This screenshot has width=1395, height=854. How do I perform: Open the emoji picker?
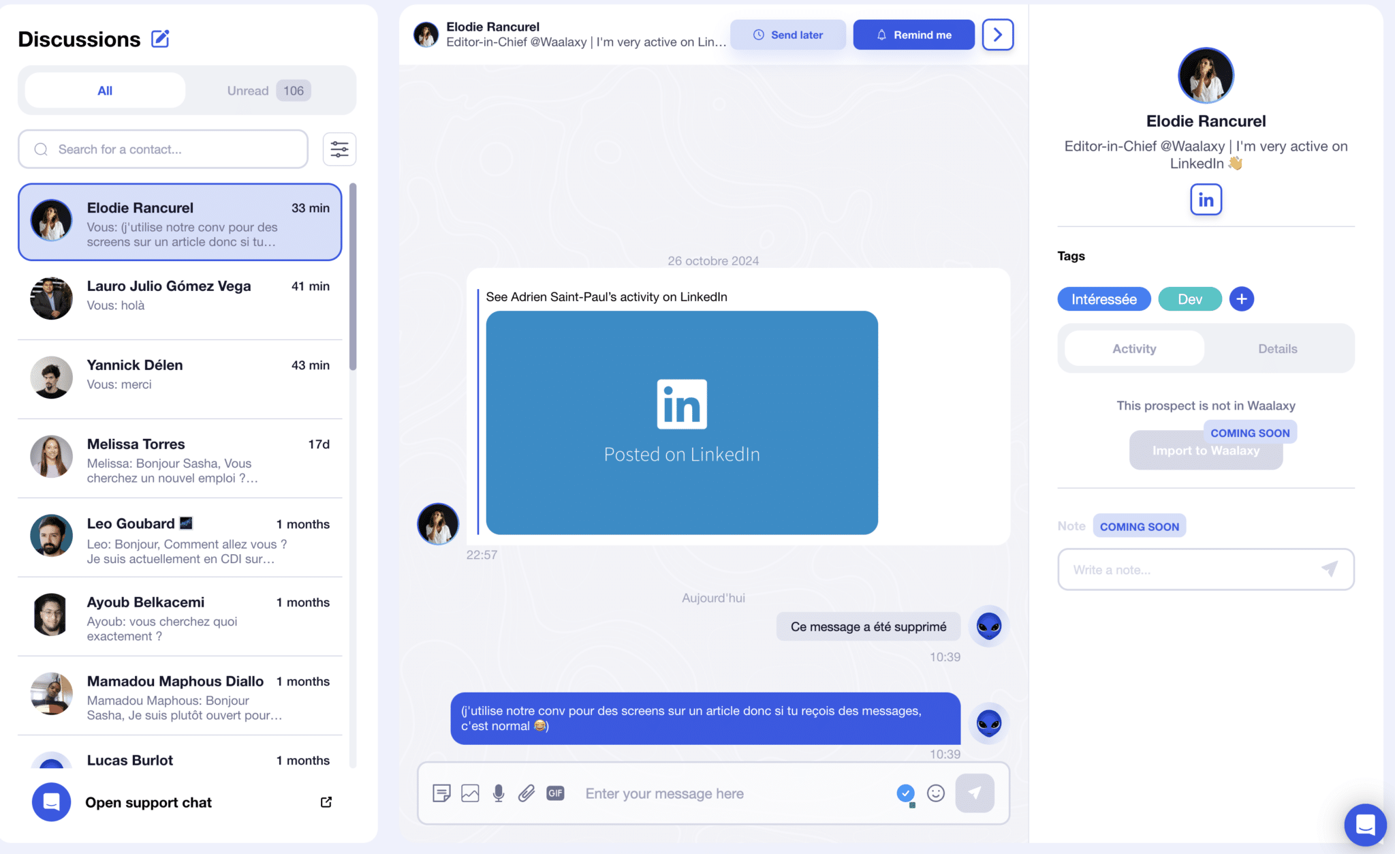935,793
